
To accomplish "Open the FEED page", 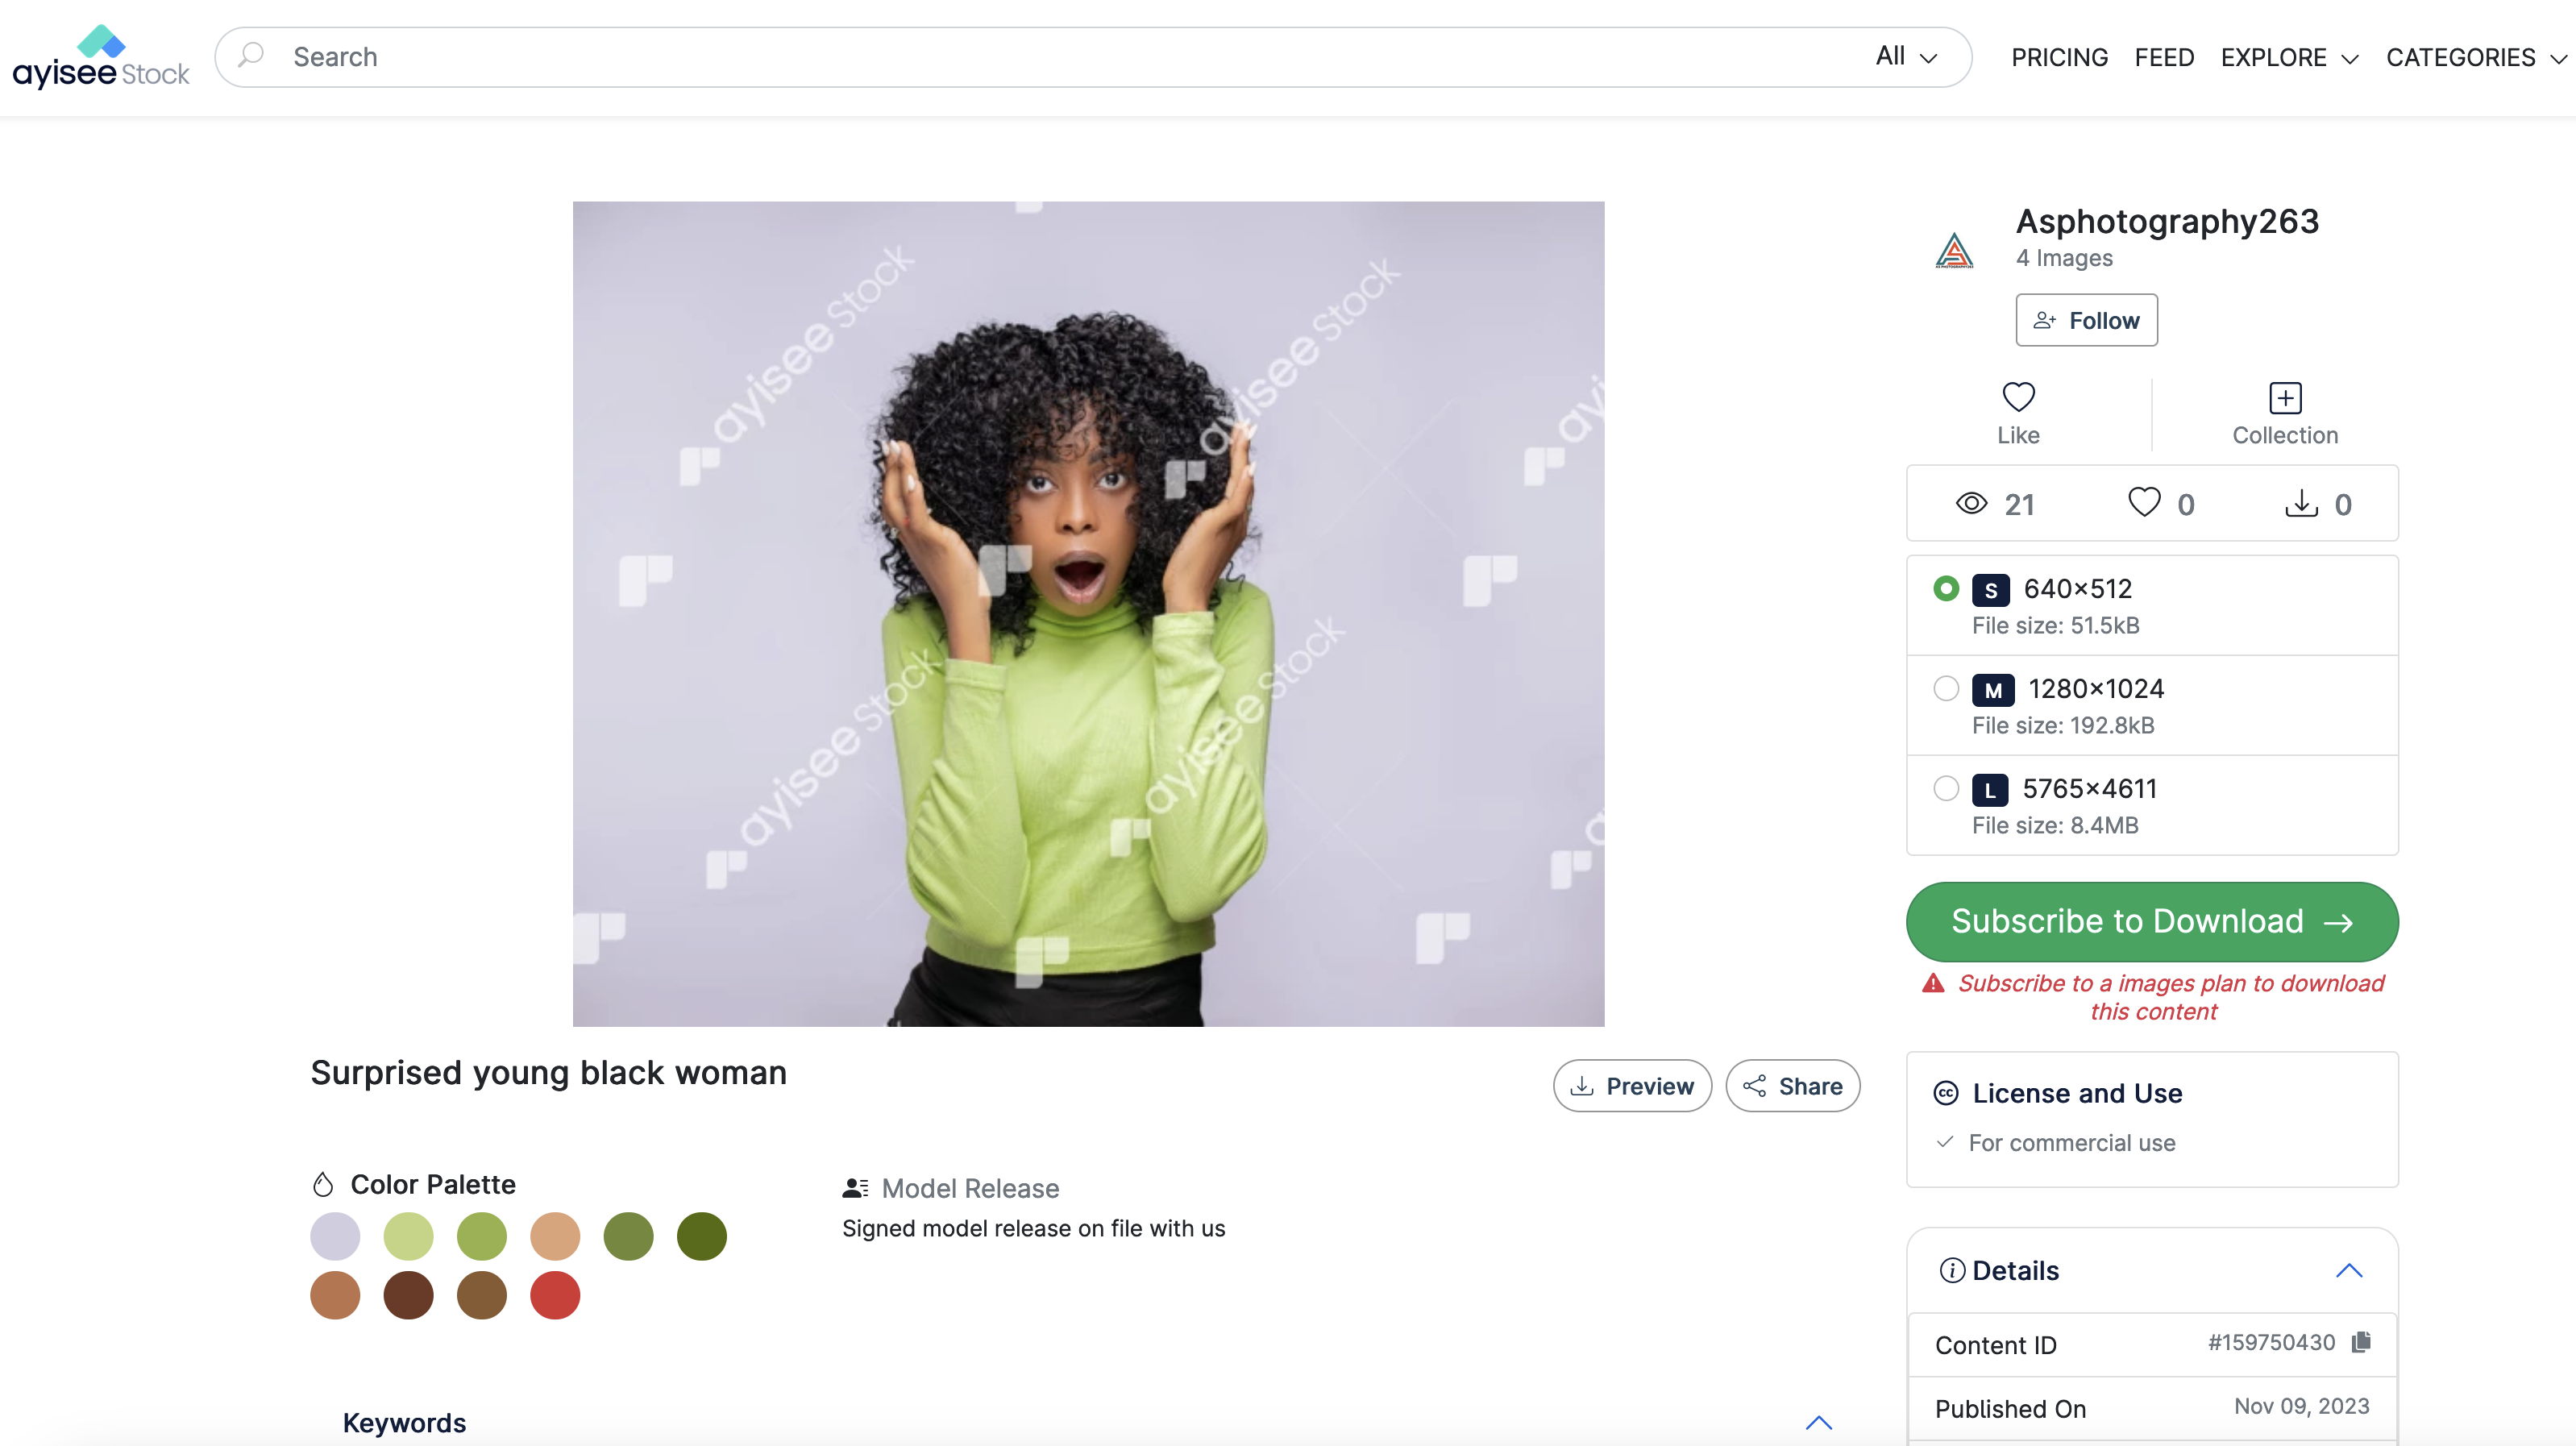I will (2164, 58).
